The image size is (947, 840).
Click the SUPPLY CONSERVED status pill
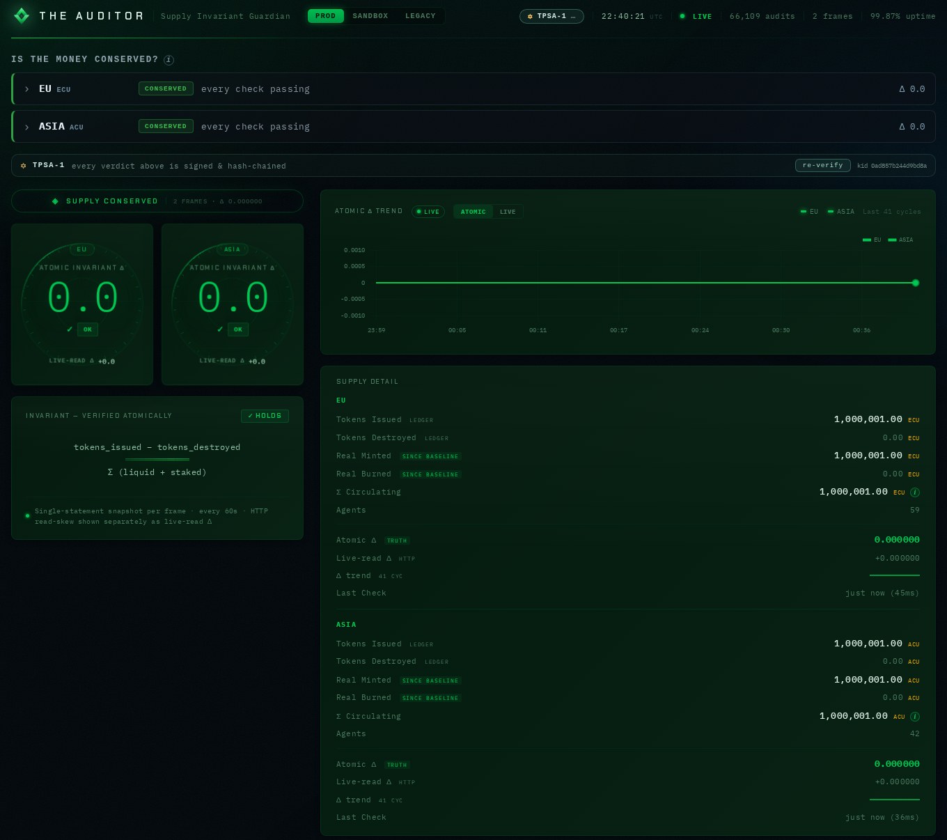pyautogui.click(x=157, y=201)
